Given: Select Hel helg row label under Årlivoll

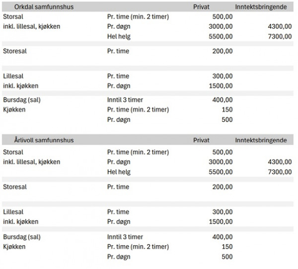Looking at the screenshot, I should [119, 172].
